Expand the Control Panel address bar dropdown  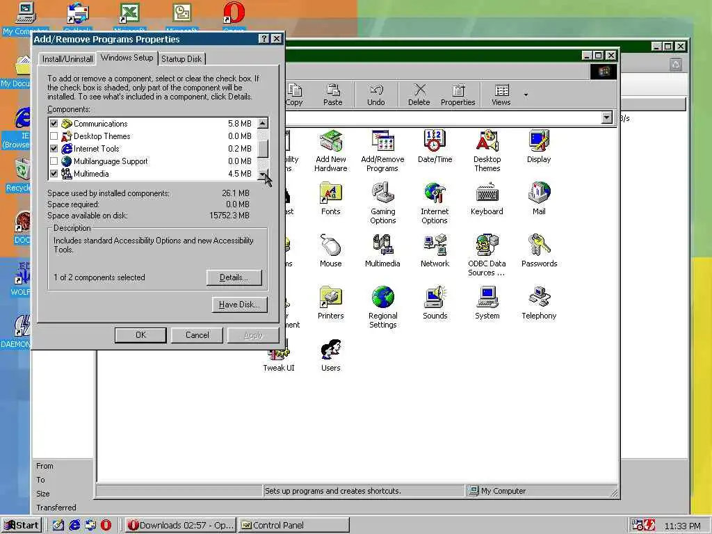pyautogui.click(x=606, y=118)
